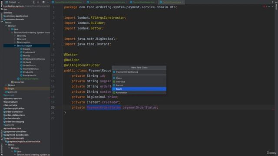Screen dimensions: 278x156
Task: Select Enum in New Java Class popup
Action: coord(139,89)
